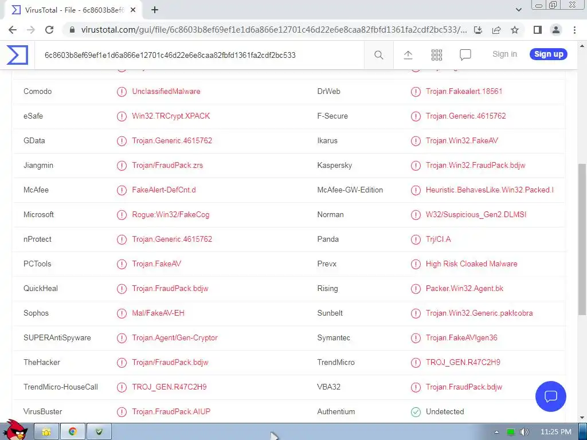Image resolution: width=587 pixels, height=440 pixels.
Task: Click the Microsoft detection alert icon
Action: (x=122, y=215)
